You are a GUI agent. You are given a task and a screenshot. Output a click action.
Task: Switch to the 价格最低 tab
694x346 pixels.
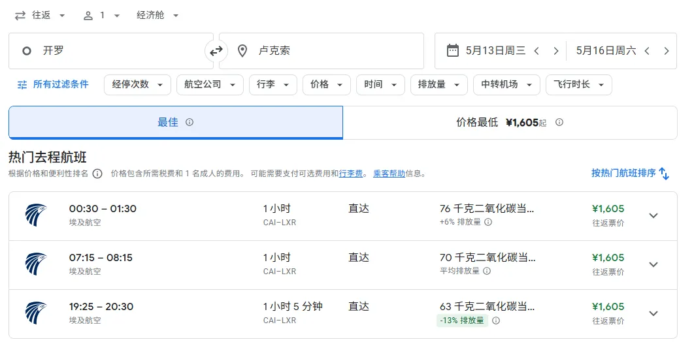click(x=510, y=122)
